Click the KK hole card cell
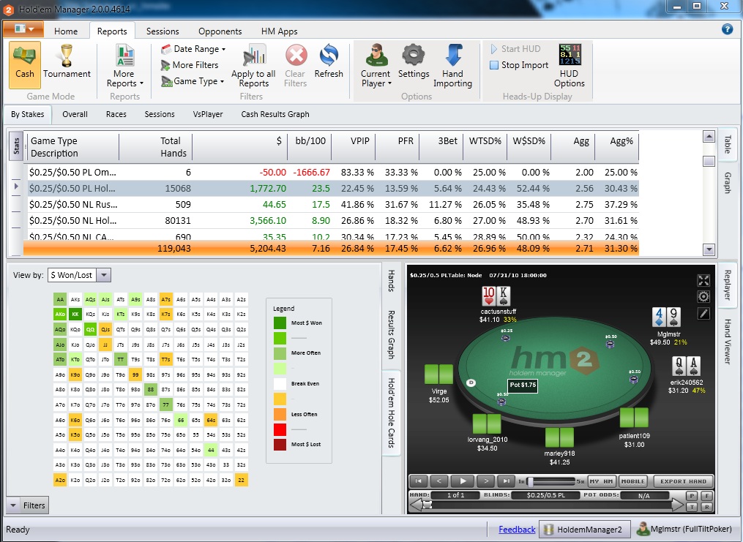743x542 pixels. pyautogui.click(x=75, y=315)
